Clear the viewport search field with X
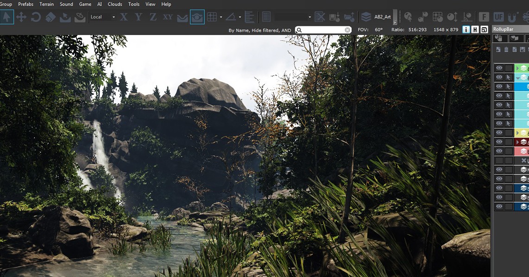Viewport: 529px width, 277px height. [347, 30]
